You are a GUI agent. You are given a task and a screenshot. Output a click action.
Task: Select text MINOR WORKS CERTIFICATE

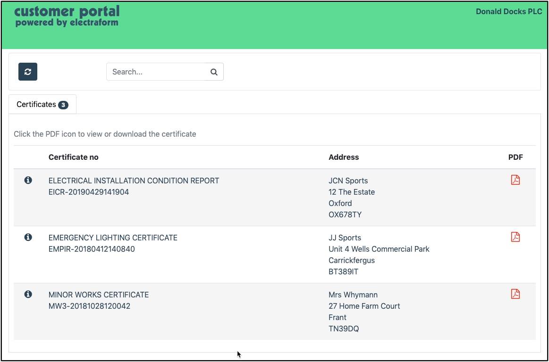(99, 295)
